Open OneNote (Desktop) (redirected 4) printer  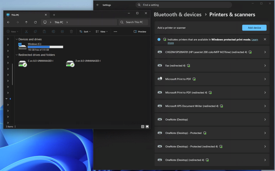[x=212, y=160]
